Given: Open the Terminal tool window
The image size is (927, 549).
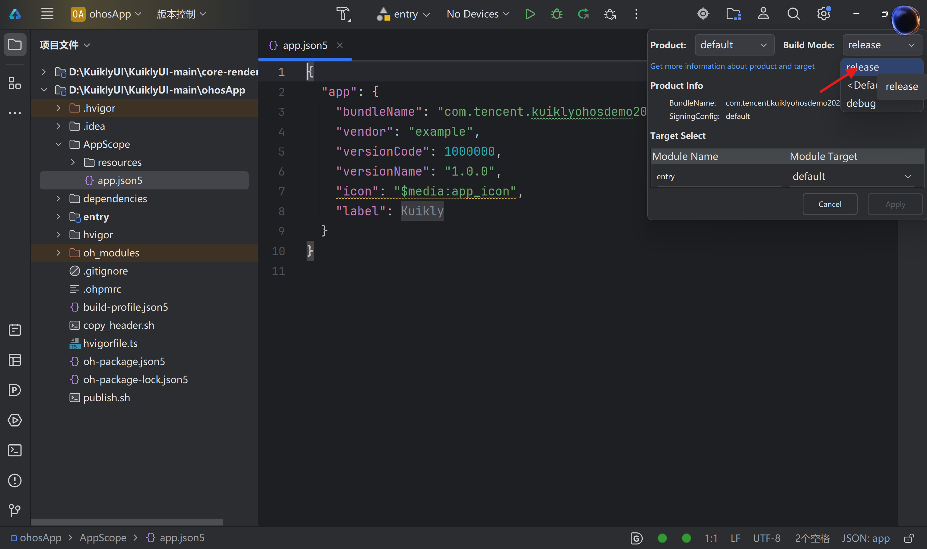Looking at the screenshot, I should click(15, 450).
